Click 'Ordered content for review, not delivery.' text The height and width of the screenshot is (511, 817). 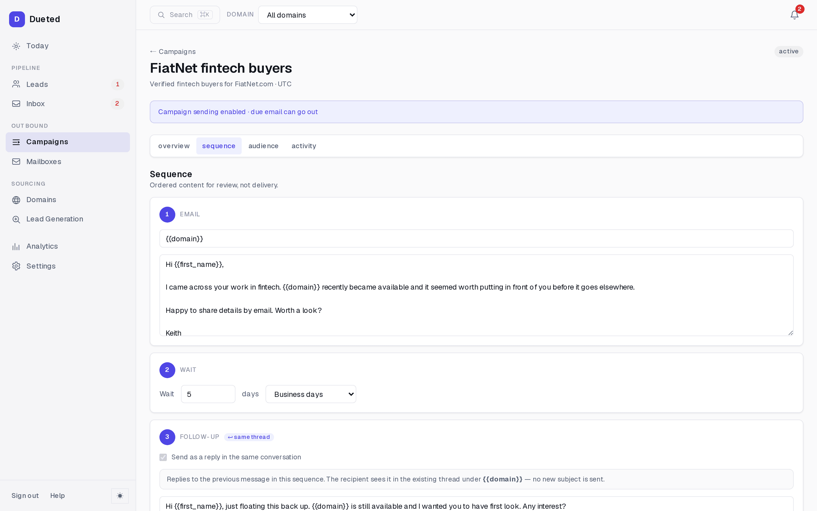[214, 185]
